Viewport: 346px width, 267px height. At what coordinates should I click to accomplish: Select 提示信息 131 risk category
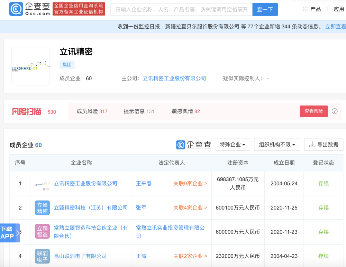(x=139, y=111)
